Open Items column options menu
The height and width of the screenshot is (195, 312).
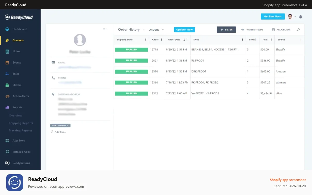[x=256, y=40]
